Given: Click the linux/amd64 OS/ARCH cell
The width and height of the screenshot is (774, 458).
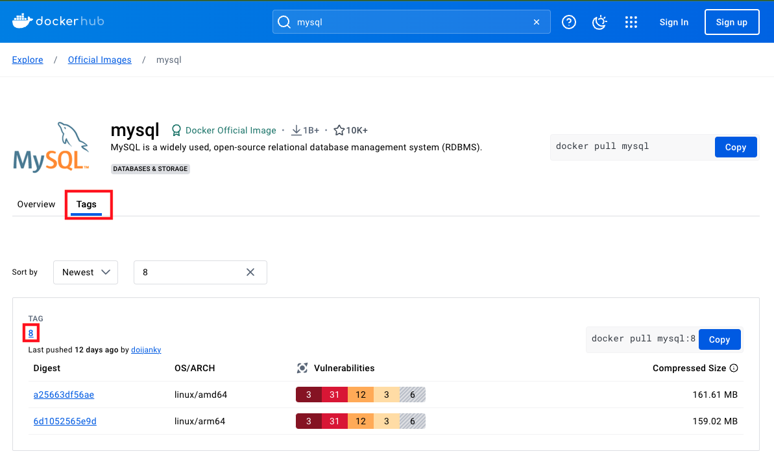Looking at the screenshot, I should pyautogui.click(x=200, y=395).
